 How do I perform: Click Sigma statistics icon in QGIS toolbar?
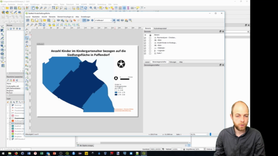pyautogui.click(x=128, y=8)
